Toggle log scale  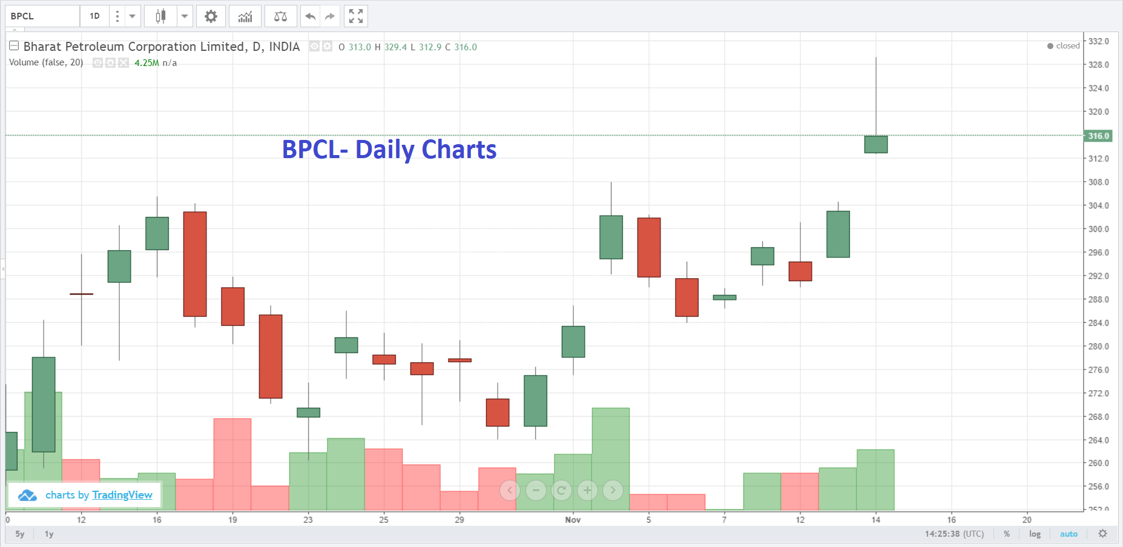coord(1035,534)
